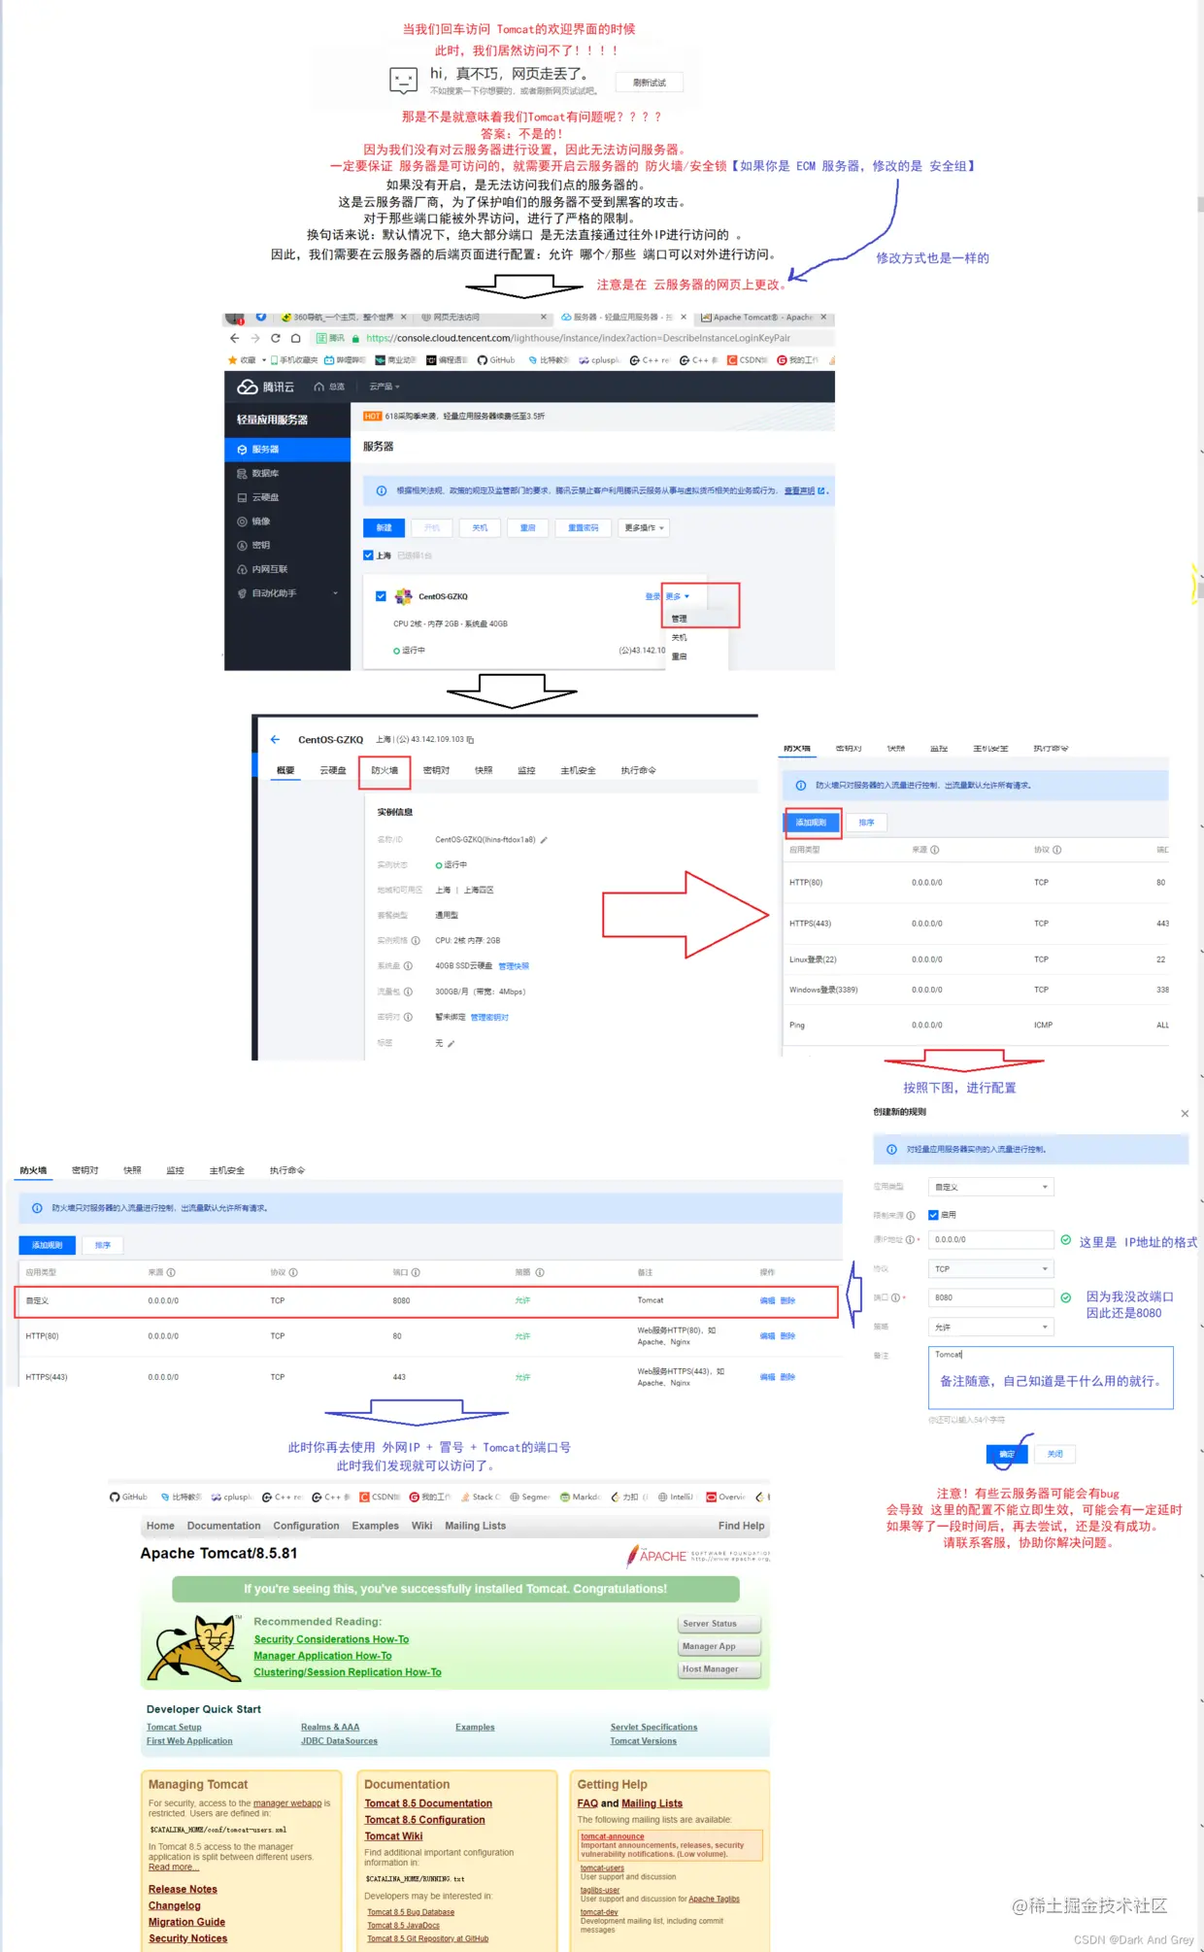Screen dimensions: 1204x1952
Task: Click the browser reload icon
Action: [275, 338]
